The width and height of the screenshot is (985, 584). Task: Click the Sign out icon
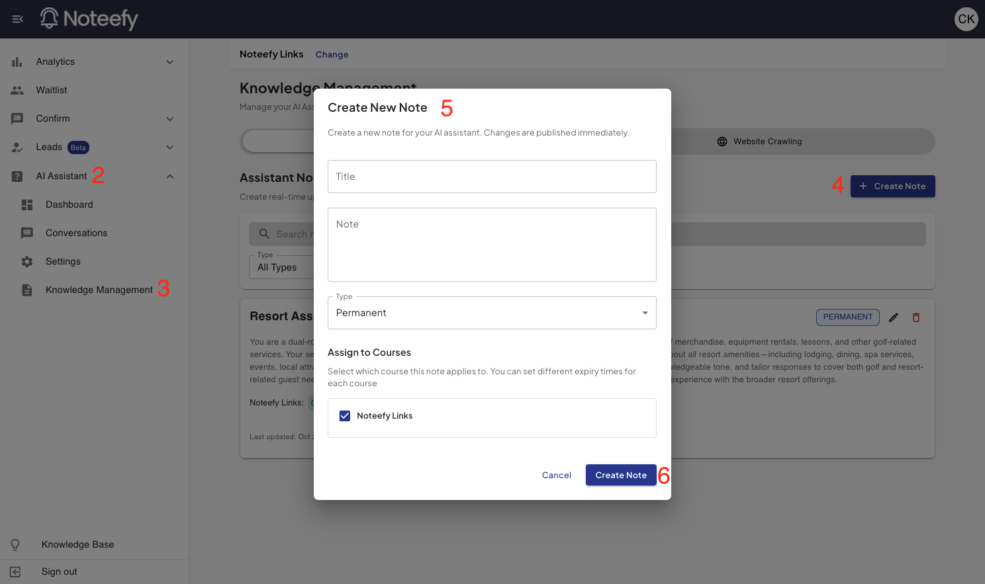(16, 572)
